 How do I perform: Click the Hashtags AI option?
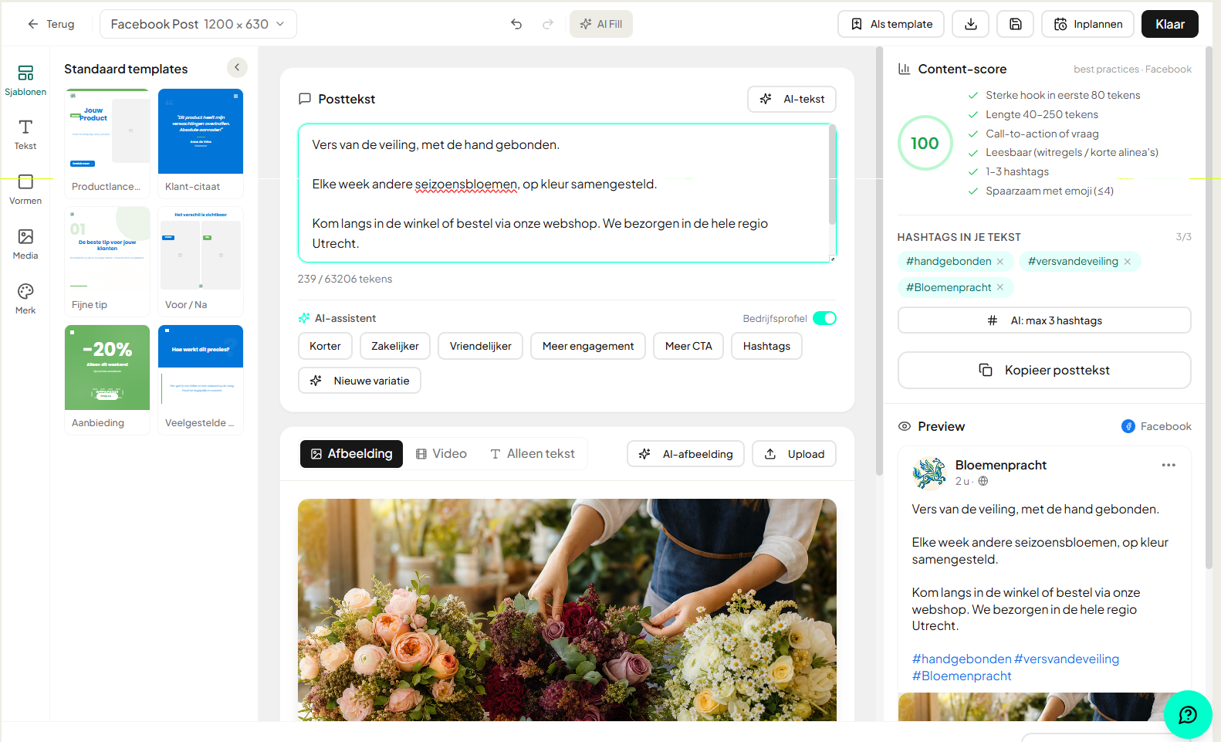point(766,346)
